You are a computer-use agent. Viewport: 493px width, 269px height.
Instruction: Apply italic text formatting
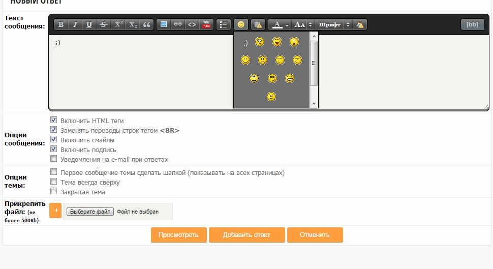point(75,24)
